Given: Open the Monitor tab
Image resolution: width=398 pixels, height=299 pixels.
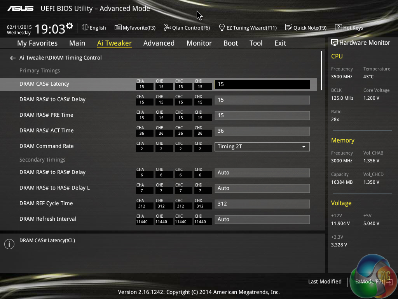Looking at the screenshot, I should click(199, 43).
